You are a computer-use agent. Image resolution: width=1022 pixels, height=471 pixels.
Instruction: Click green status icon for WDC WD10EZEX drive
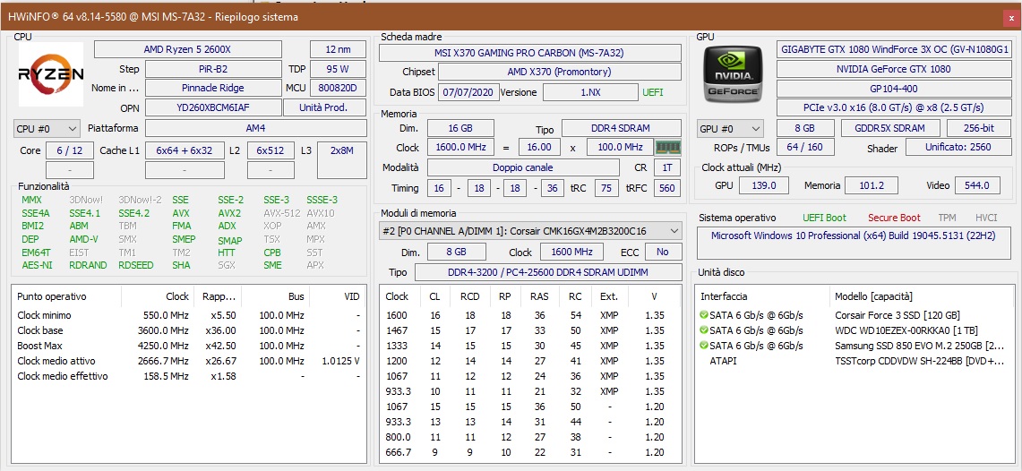(703, 330)
